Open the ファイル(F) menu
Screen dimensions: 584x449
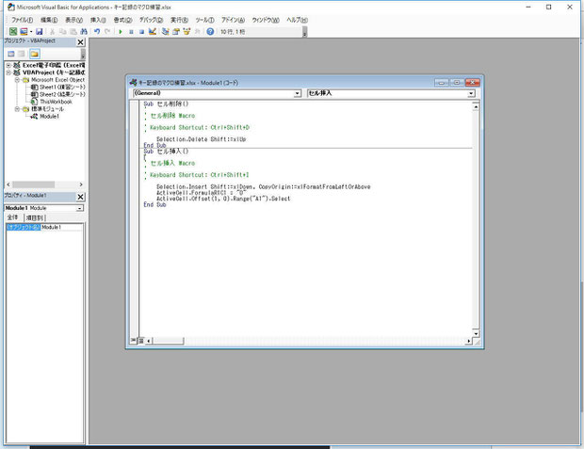[x=22, y=20]
